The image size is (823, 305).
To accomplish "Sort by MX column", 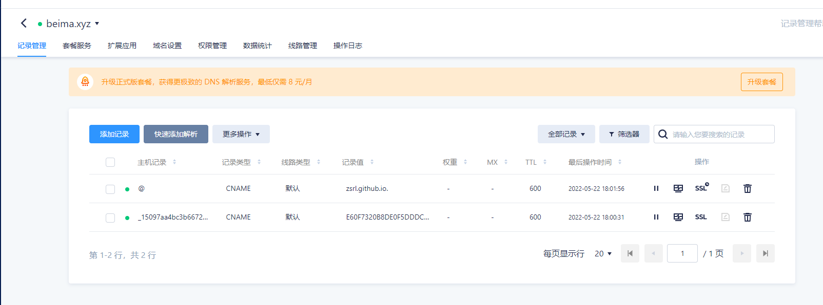I will click(506, 162).
